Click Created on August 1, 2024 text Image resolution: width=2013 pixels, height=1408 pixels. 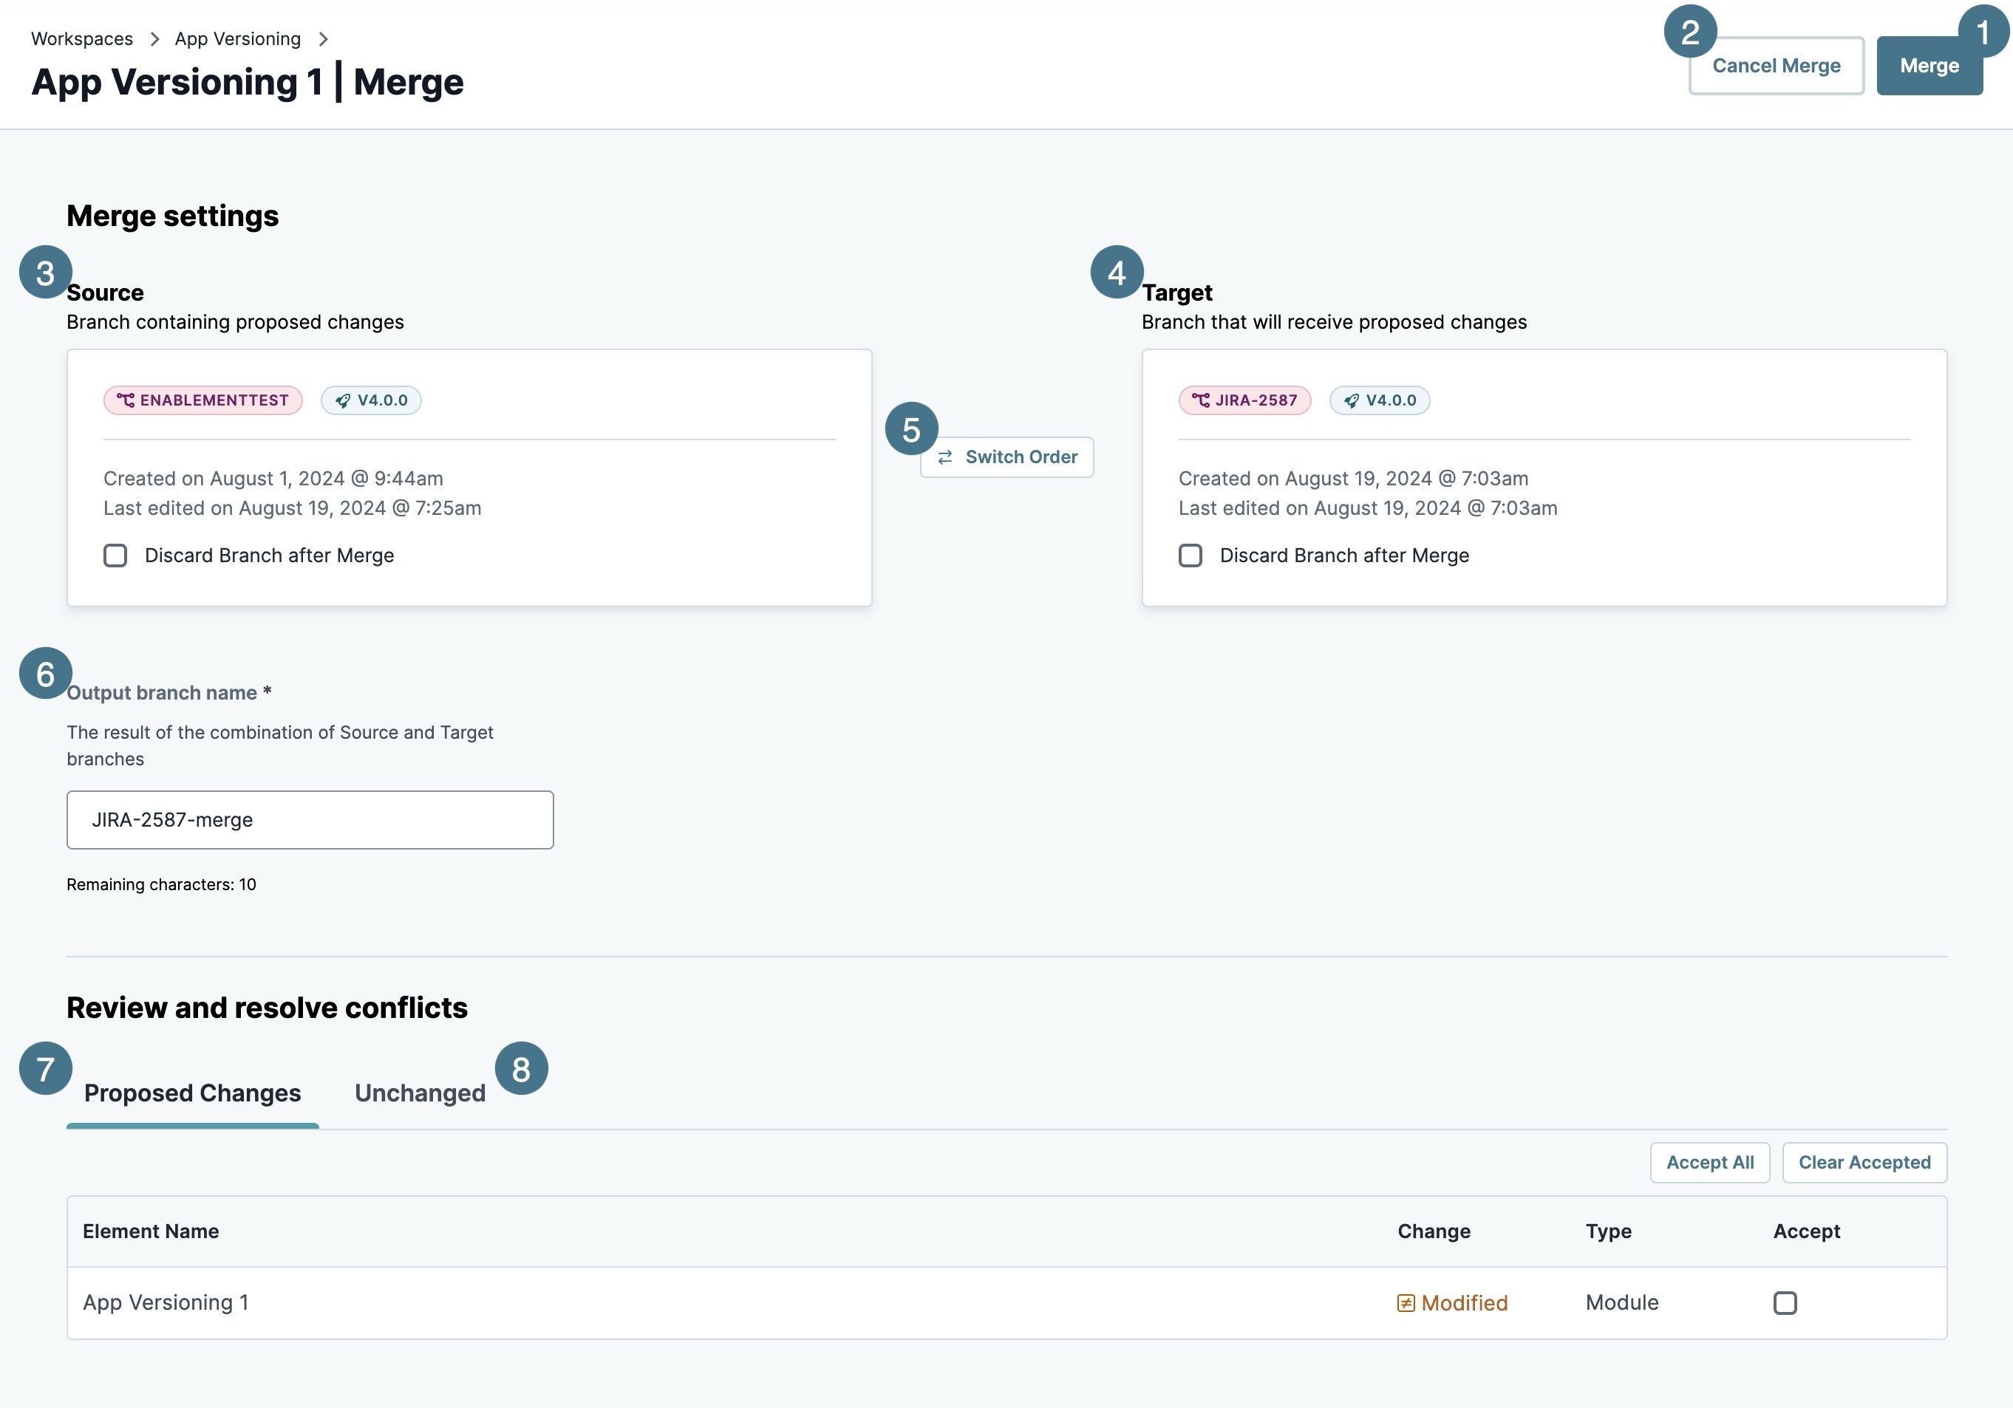tap(273, 479)
